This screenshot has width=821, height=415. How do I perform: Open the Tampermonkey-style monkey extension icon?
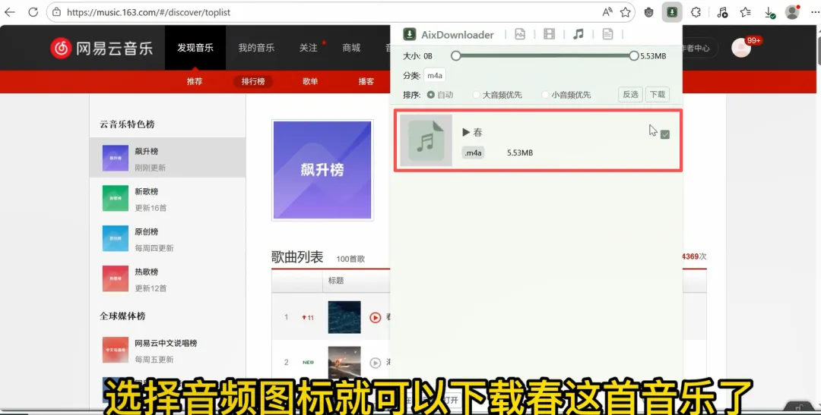pos(648,12)
